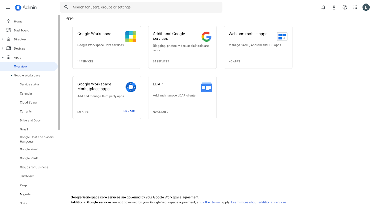
Task: Click the Marketplace apps blue circle icon
Action: point(131,87)
